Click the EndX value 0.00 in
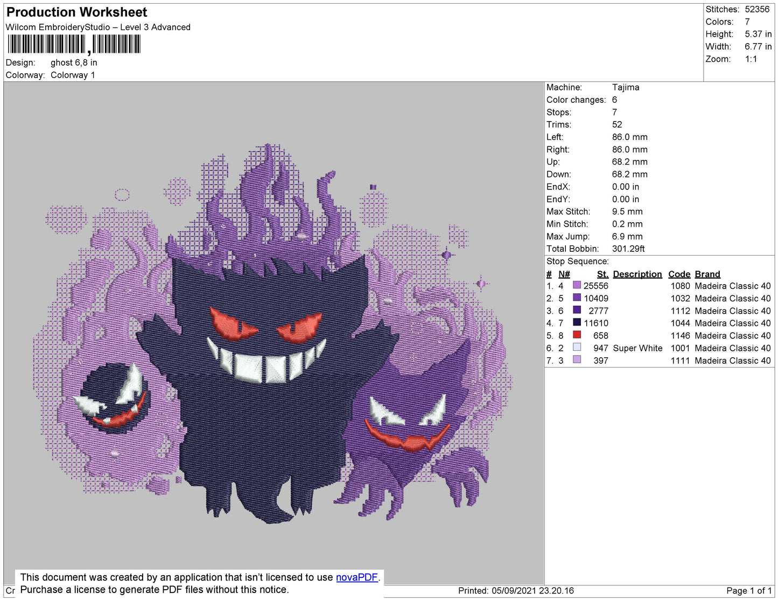The height and width of the screenshot is (601, 778). (x=626, y=187)
